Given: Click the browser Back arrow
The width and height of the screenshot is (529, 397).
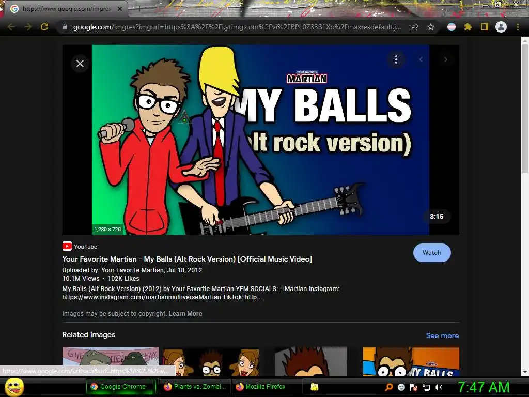Looking at the screenshot, I should click(11, 27).
